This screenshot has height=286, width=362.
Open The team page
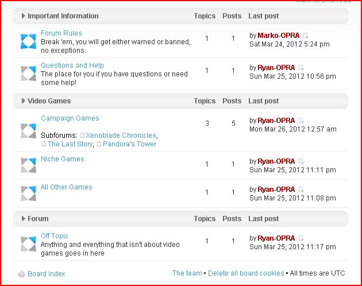187,273
